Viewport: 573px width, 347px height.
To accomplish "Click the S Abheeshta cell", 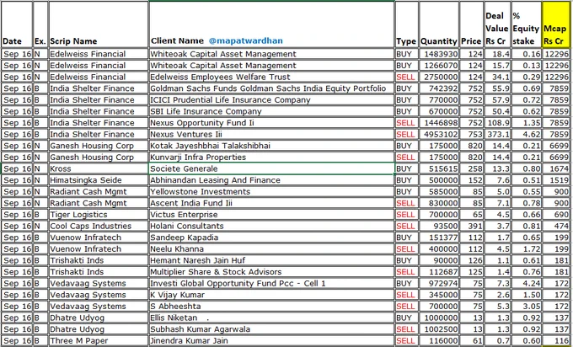I will pos(271,307).
